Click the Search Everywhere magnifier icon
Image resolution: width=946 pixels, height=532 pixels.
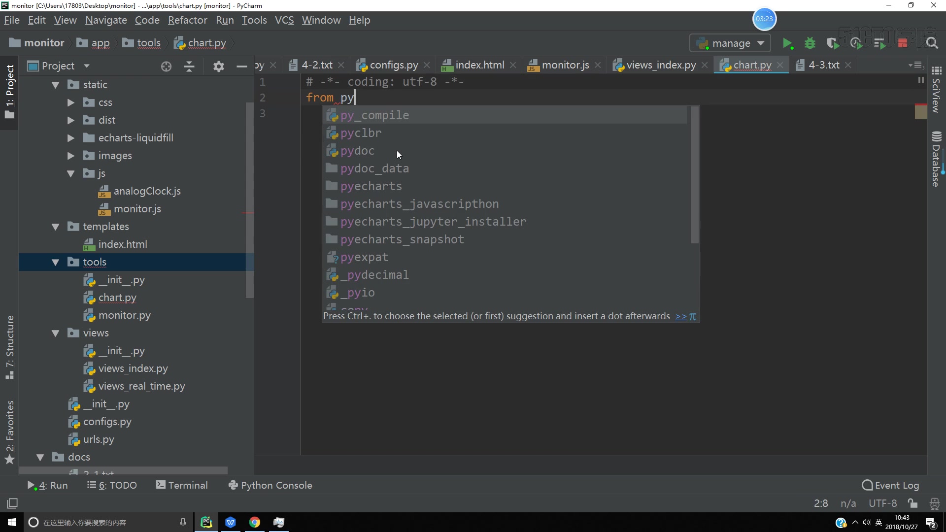coord(932,43)
